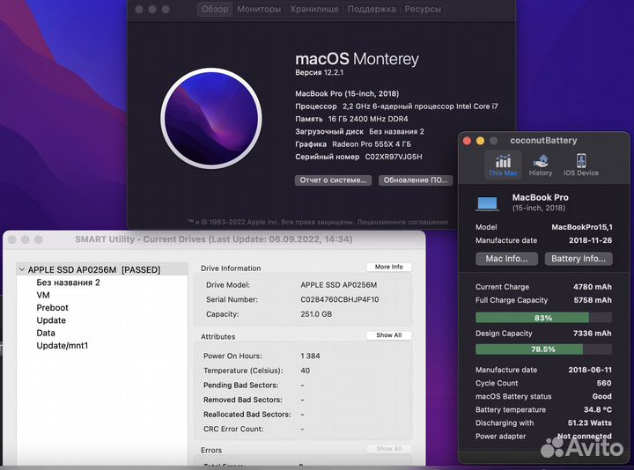Viewport: 634px width, 470px height.
Task: Click the drive serial C0284760CBHJP4F10
Action: point(340,299)
